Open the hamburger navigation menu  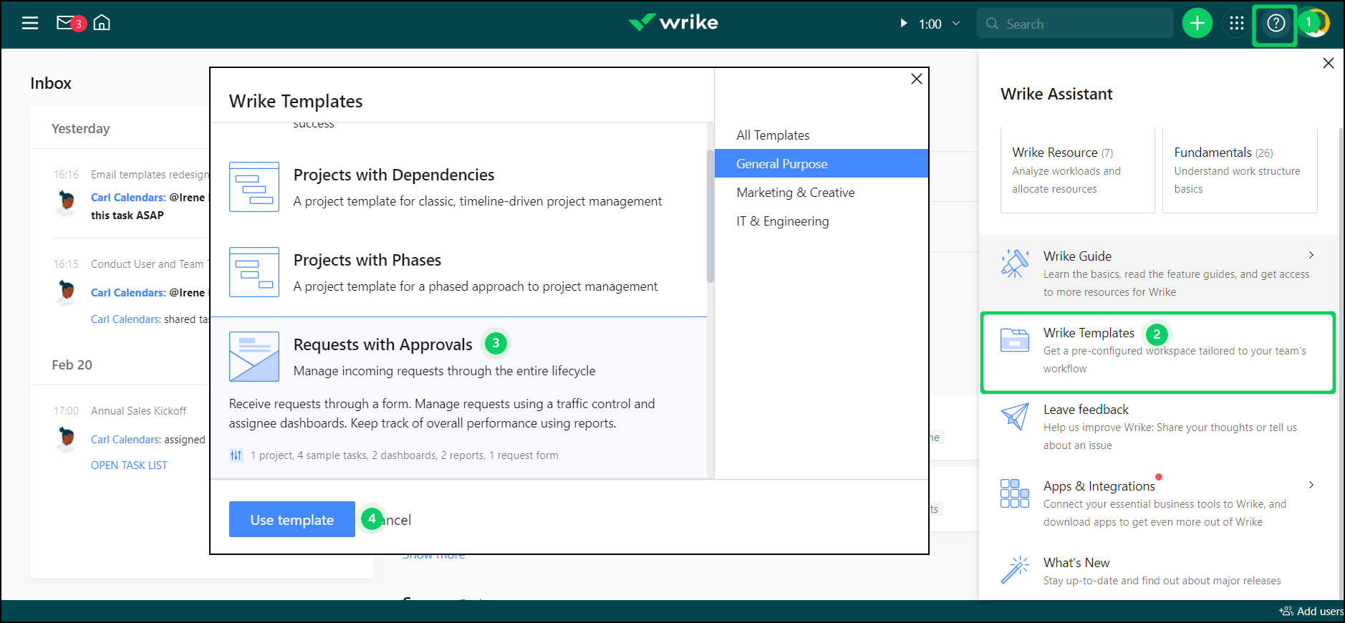coord(30,24)
